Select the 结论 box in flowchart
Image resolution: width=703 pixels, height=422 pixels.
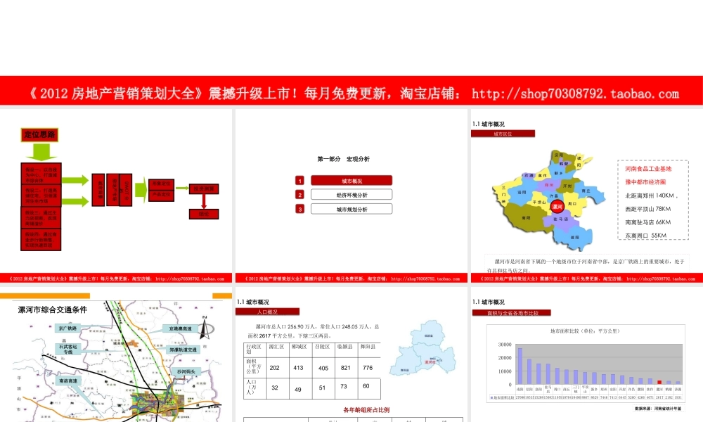[204, 214]
